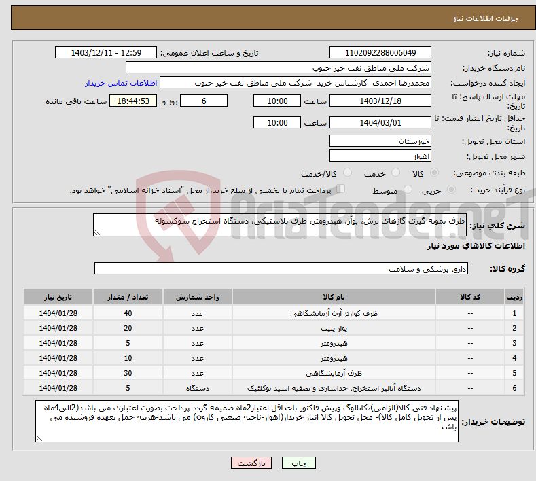Click the goods group field دارو، پزشکی و سلامت
This screenshot has height=481, width=536.
pos(281,269)
